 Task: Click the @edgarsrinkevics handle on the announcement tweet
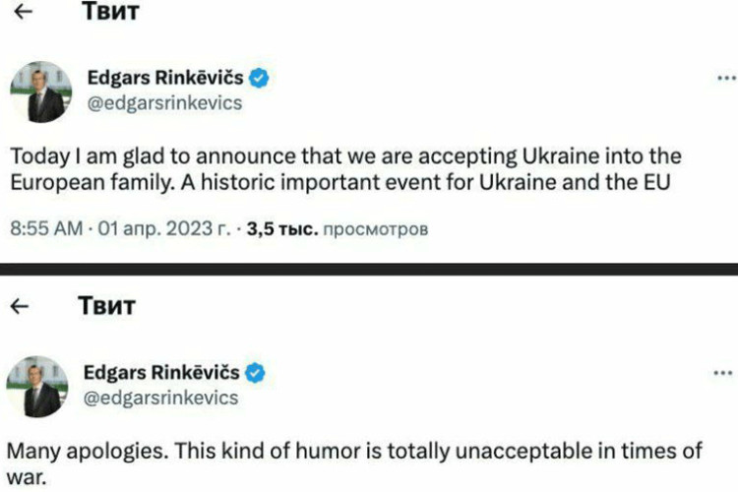click(164, 103)
